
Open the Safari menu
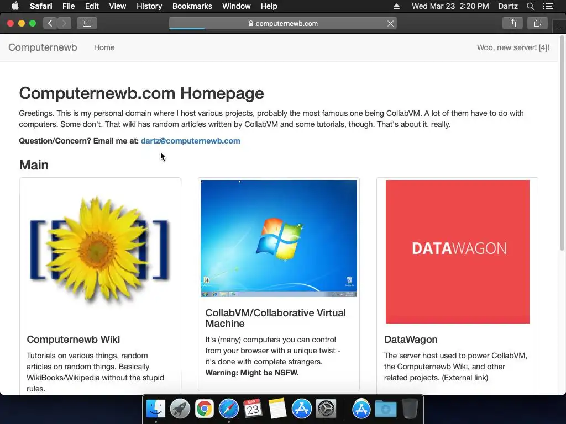click(41, 6)
